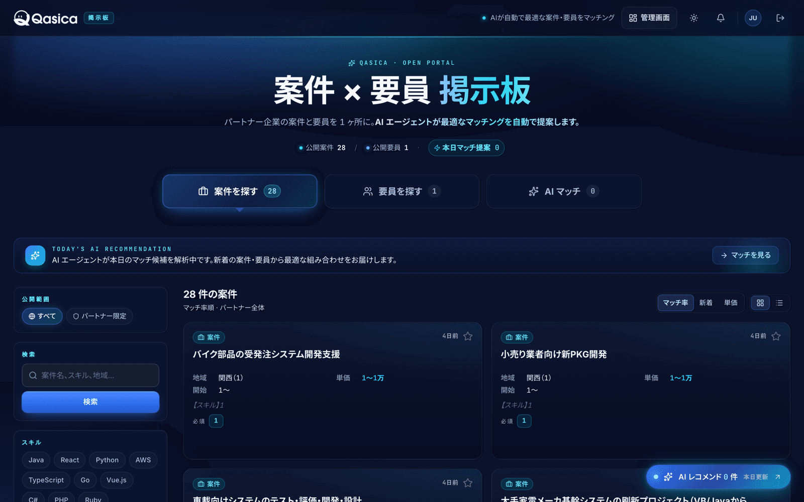Toggle the React skill chip
Screen dimensions: 804x502
pyautogui.click(x=70, y=460)
